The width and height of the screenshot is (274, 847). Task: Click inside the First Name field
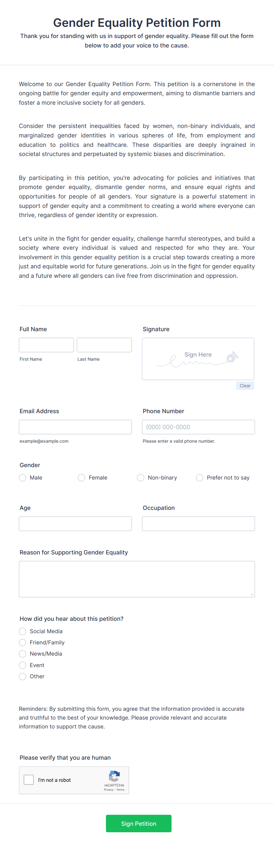point(46,344)
